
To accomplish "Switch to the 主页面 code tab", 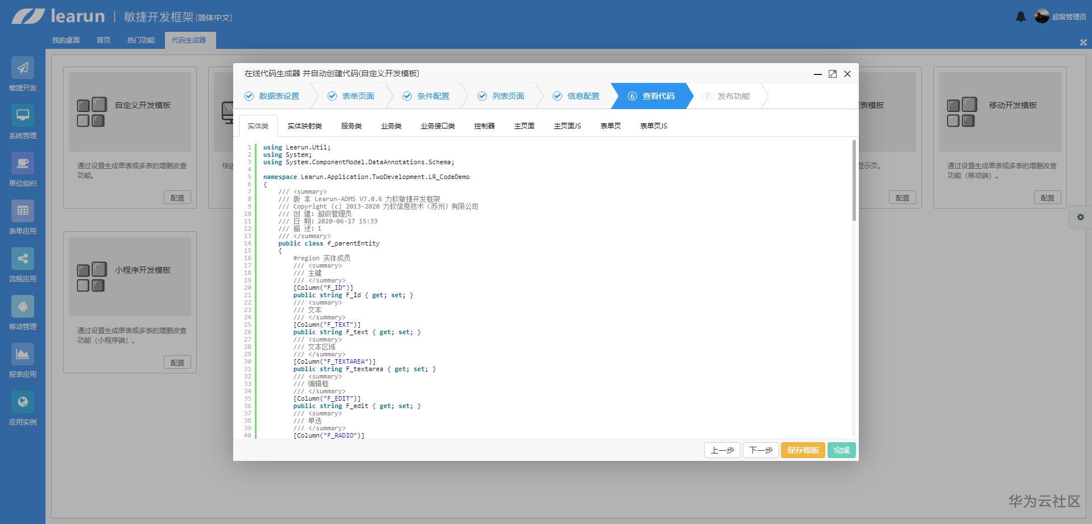I will click(524, 126).
